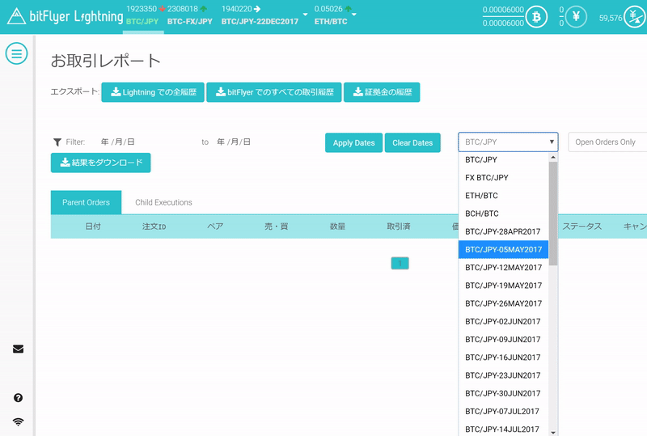The image size is (647, 436).
Task: Choose BTC/JPY-09JUN2017 option
Action: [x=503, y=340]
